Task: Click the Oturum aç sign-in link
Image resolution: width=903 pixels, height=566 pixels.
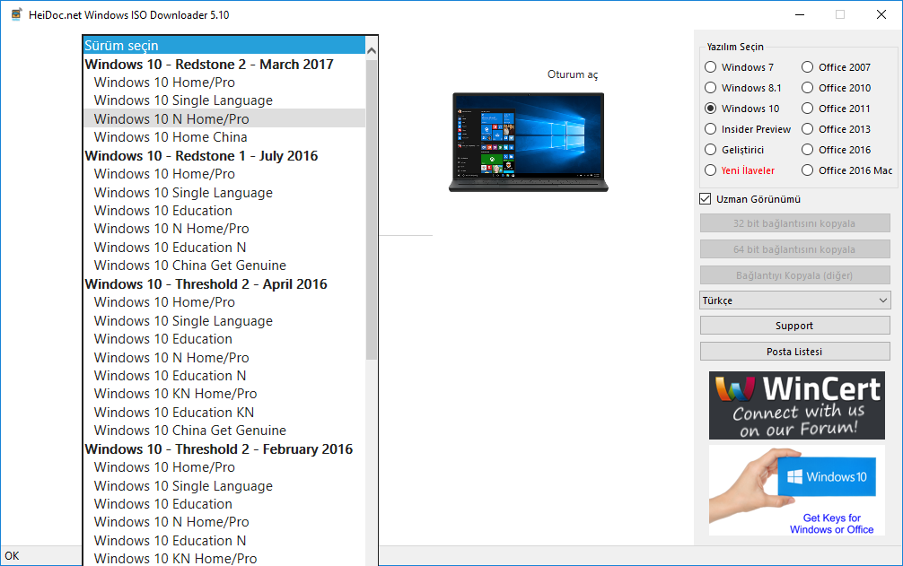Action: [x=572, y=74]
